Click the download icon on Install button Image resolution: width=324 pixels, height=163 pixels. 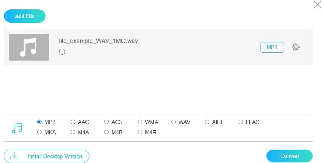(14, 156)
